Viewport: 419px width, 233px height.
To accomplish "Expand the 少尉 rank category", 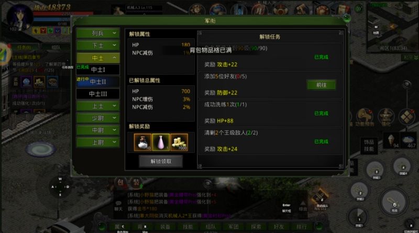I will tap(98, 118).
